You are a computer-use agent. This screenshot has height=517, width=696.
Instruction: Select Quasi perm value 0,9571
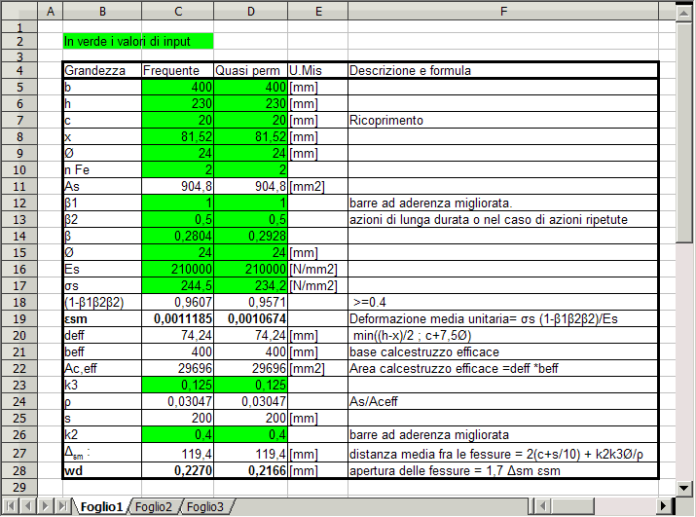pyautogui.click(x=251, y=302)
